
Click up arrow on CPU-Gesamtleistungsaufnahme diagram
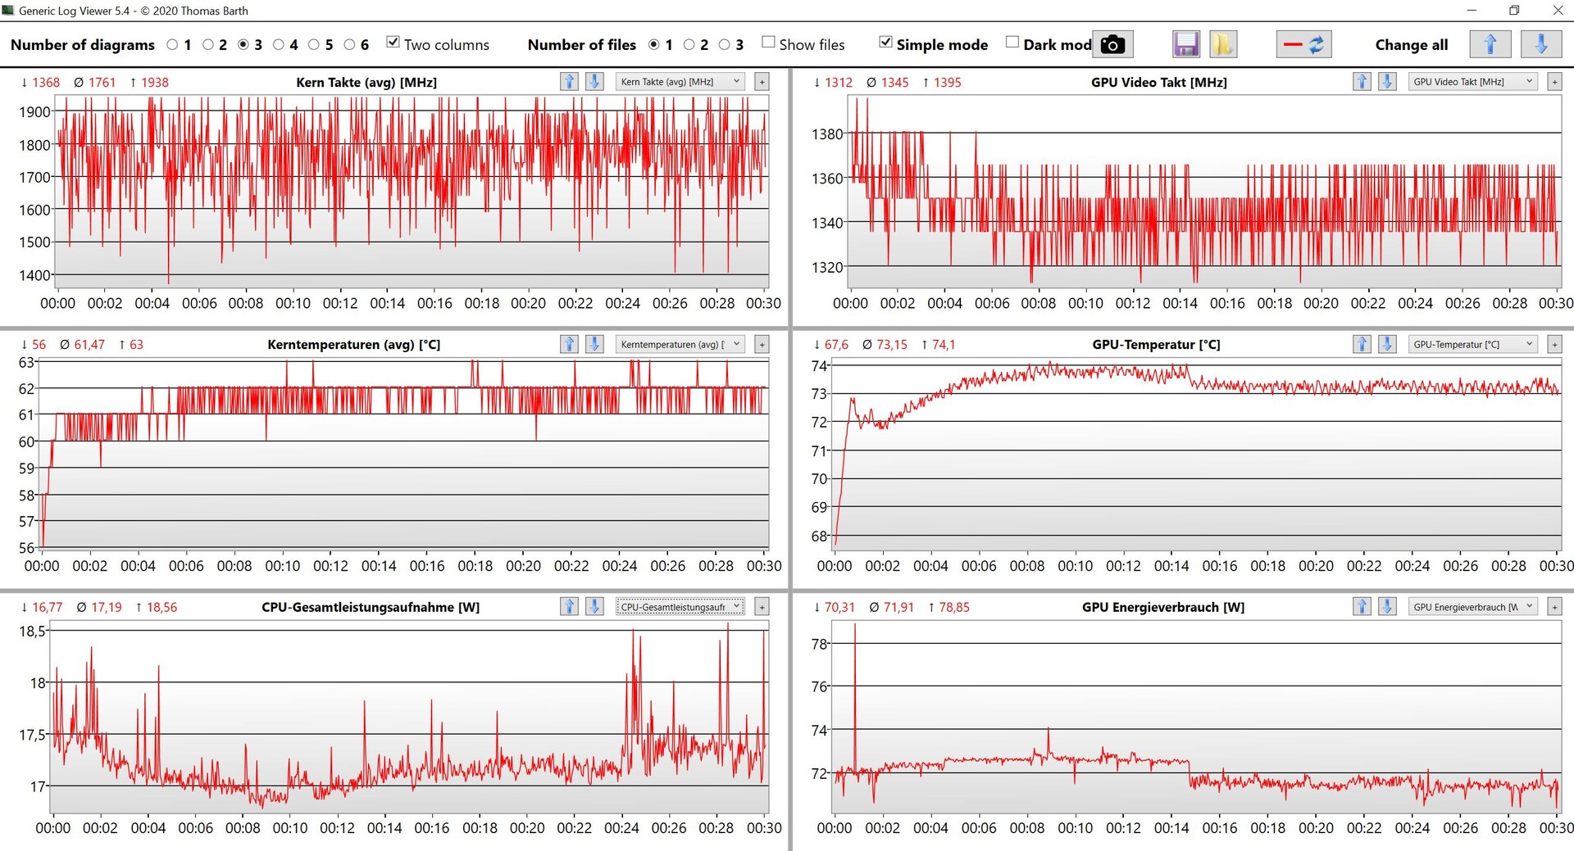[569, 606]
